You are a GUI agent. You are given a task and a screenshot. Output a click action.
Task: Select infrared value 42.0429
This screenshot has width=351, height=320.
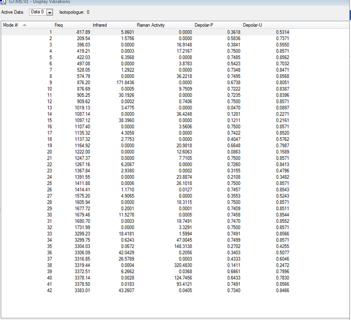[126, 252]
